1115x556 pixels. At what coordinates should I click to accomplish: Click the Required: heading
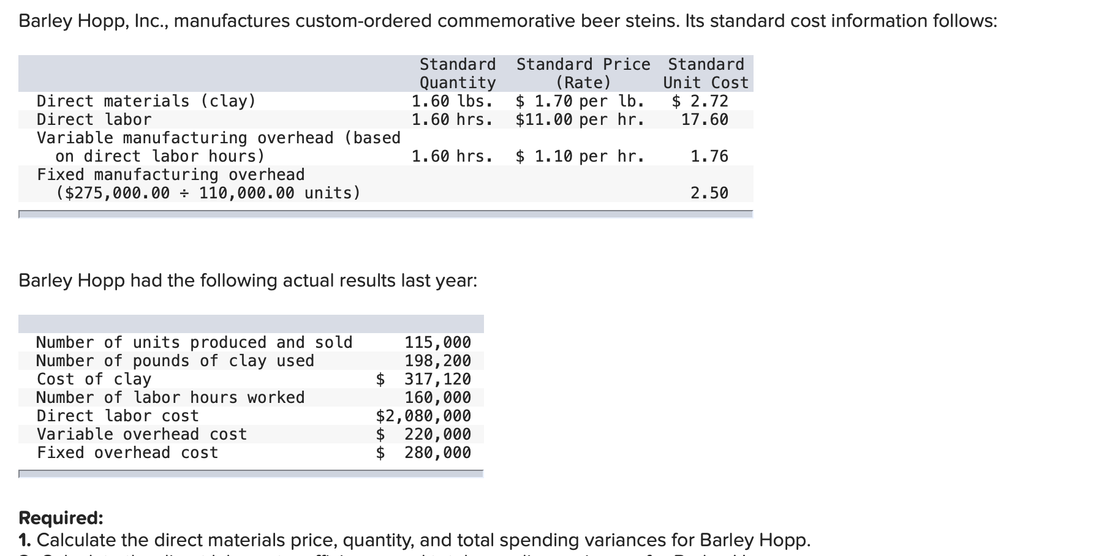pyautogui.click(x=61, y=518)
